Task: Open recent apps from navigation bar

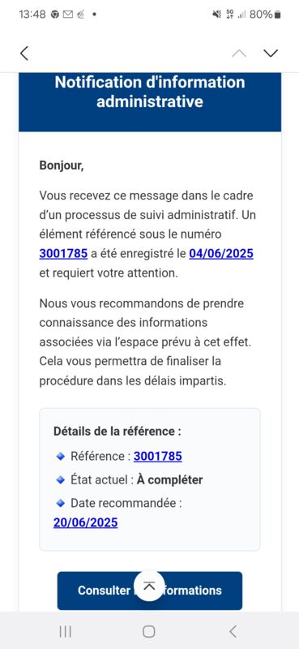Action: pos(65,631)
